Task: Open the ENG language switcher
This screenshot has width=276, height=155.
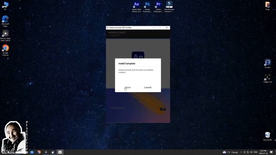Action: pyautogui.click(x=256, y=152)
